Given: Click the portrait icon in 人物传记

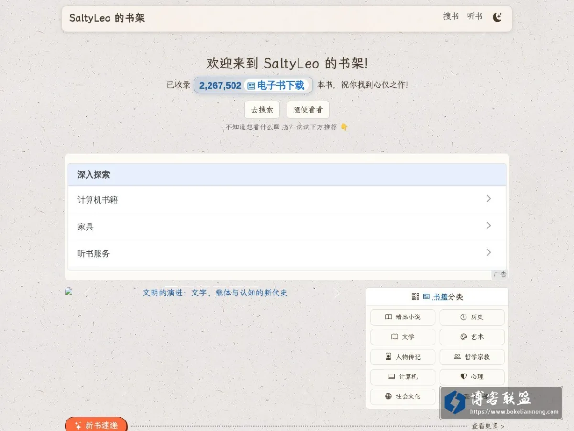Looking at the screenshot, I should 388,357.
